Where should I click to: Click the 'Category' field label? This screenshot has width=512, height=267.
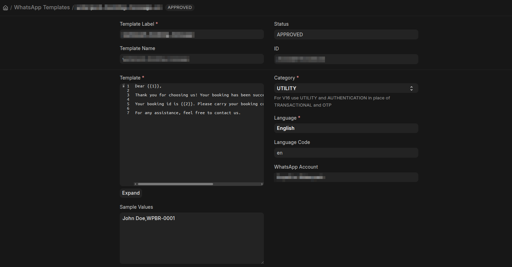[284, 78]
